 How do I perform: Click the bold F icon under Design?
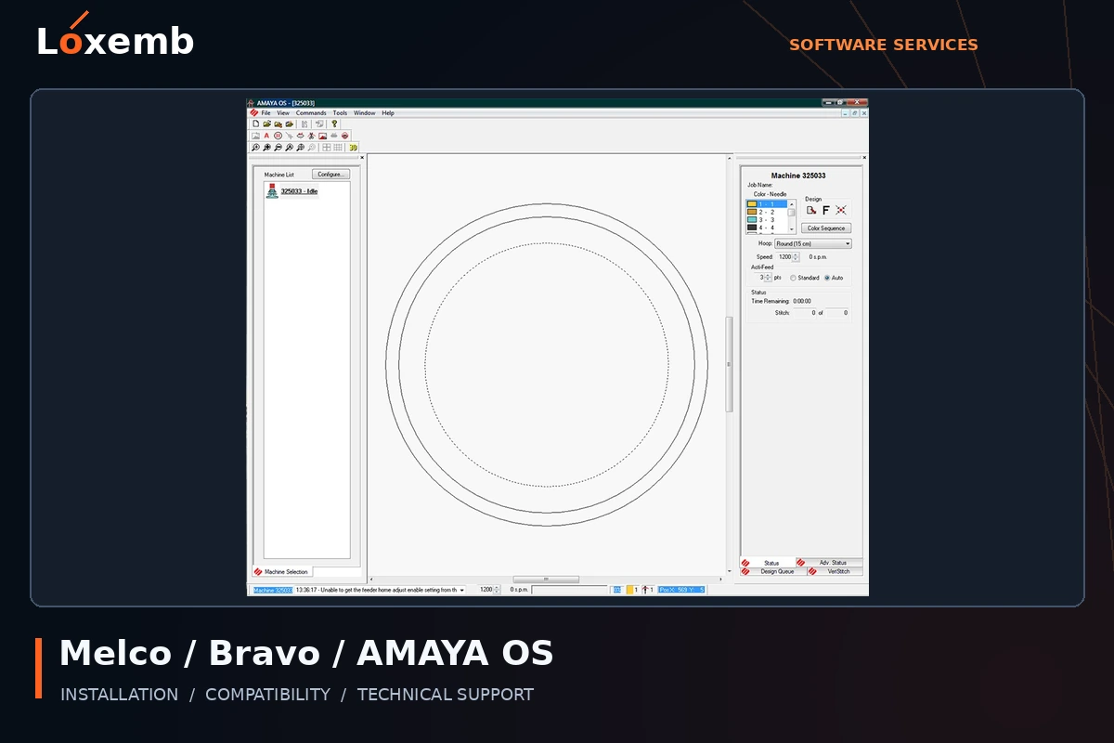pos(826,210)
